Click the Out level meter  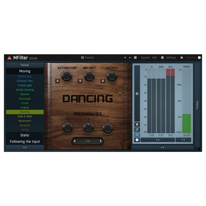(170, 101)
